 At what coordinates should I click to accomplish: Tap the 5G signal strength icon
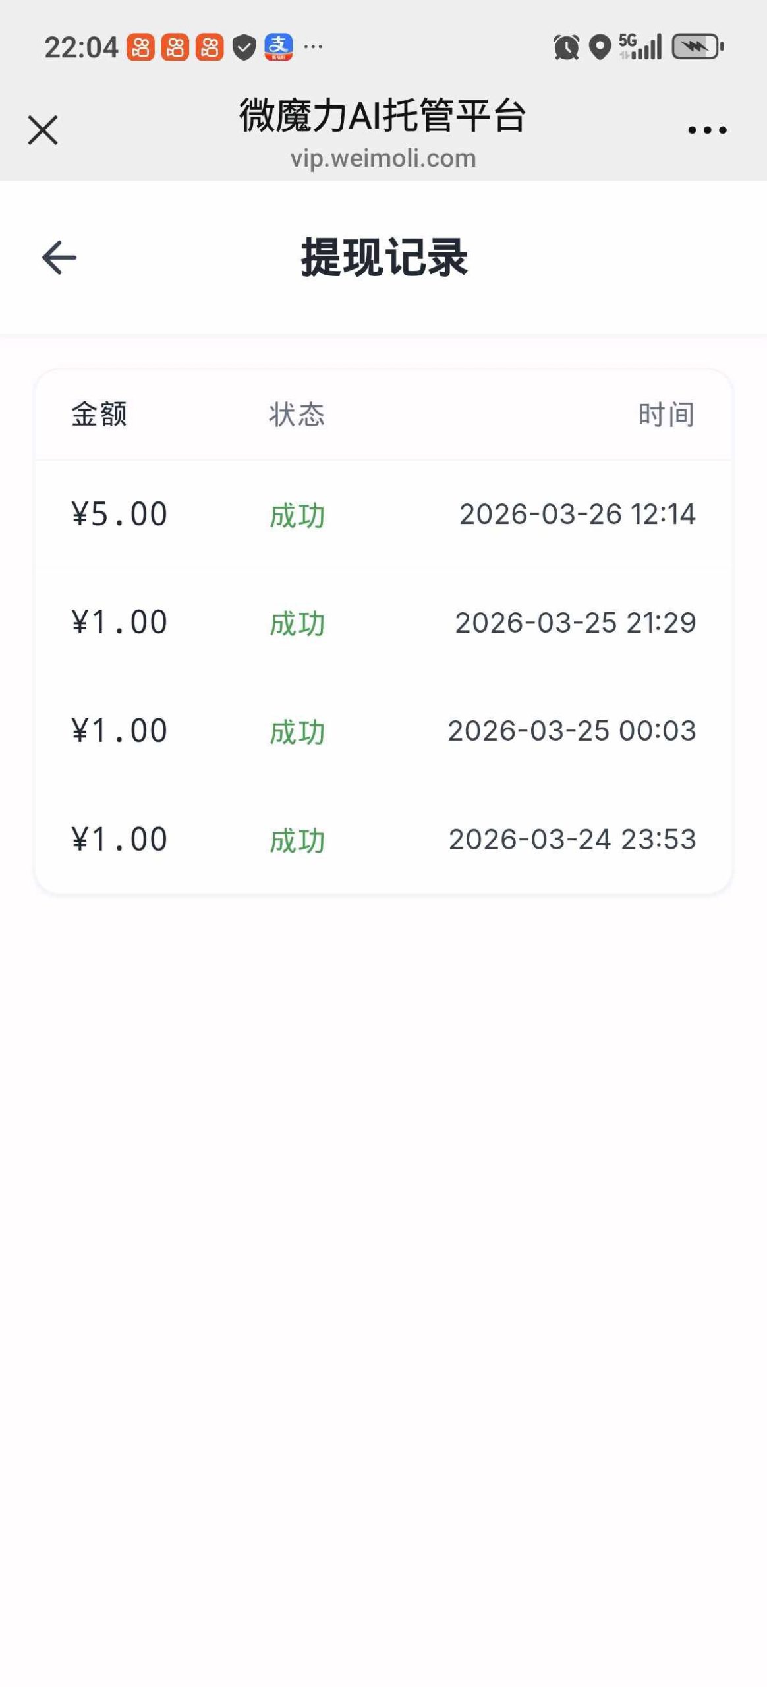click(640, 47)
